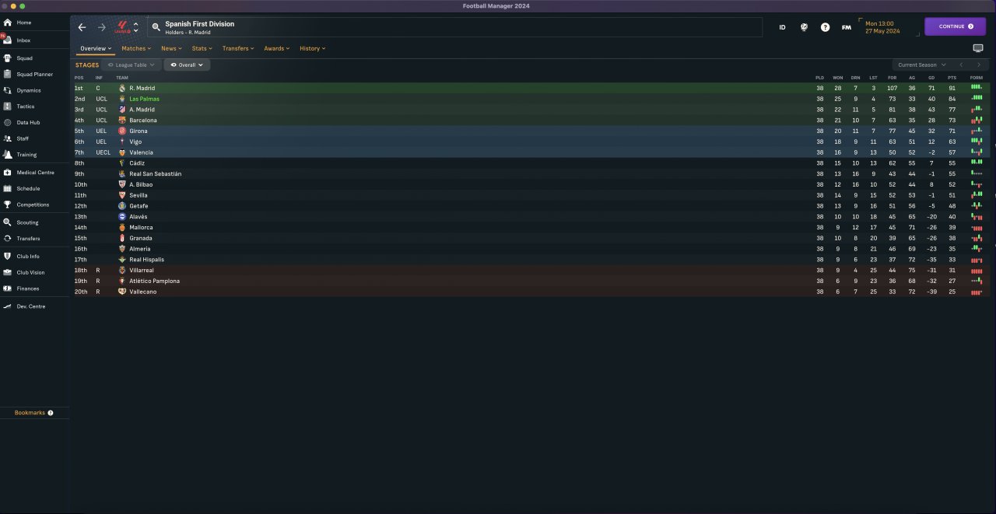Click the A. Madrid club badge
Screen dimensions: 996x514
[x=122, y=110]
